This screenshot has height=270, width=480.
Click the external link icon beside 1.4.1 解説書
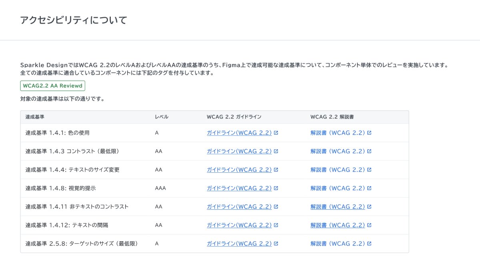click(370, 132)
